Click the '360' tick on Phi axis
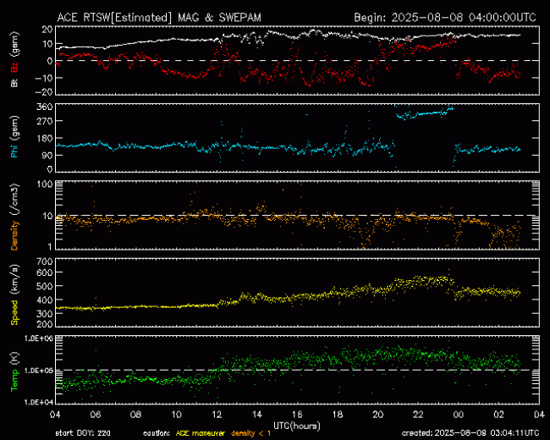The width and height of the screenshot is (550, 440). point(45,107)
